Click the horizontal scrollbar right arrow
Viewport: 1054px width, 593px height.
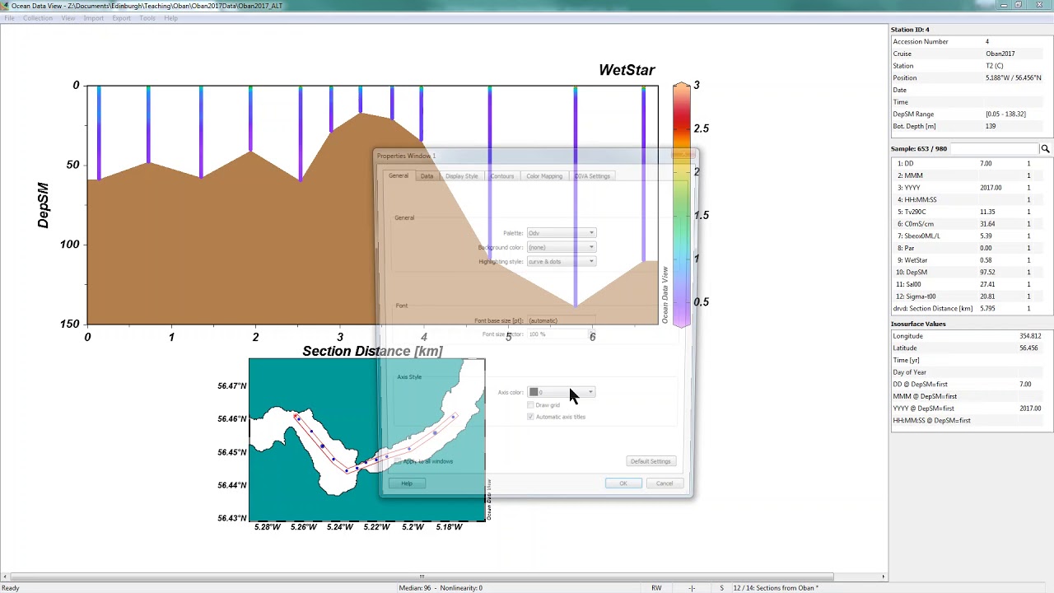point(884,577)
